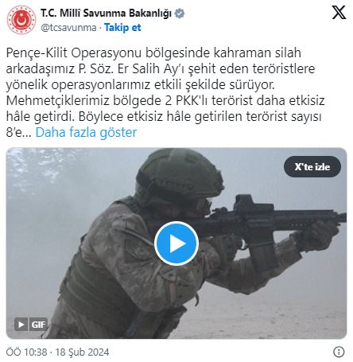353x362 pixels.
Task: Open the X logo in the corner
Action: coord(339,13)
